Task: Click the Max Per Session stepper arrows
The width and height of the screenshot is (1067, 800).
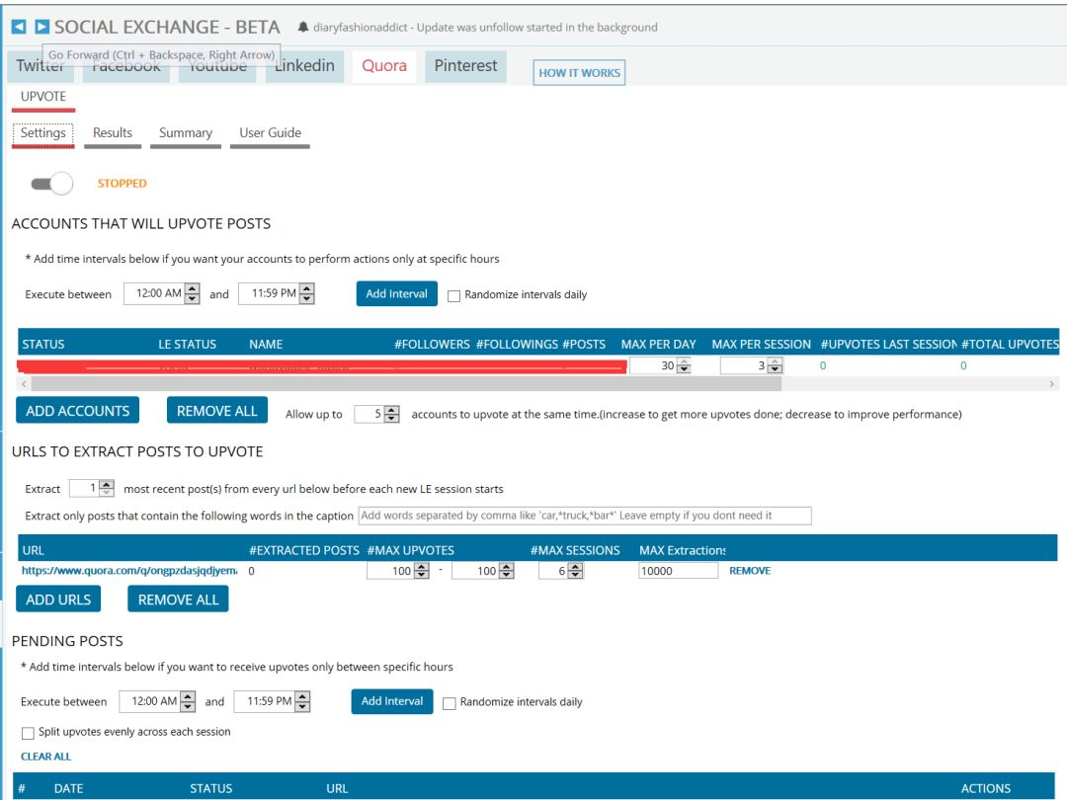Action: coord(776,366)
